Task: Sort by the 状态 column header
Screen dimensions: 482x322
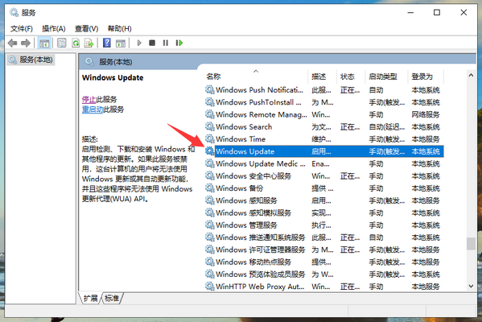Action: (x=351, y=76)
